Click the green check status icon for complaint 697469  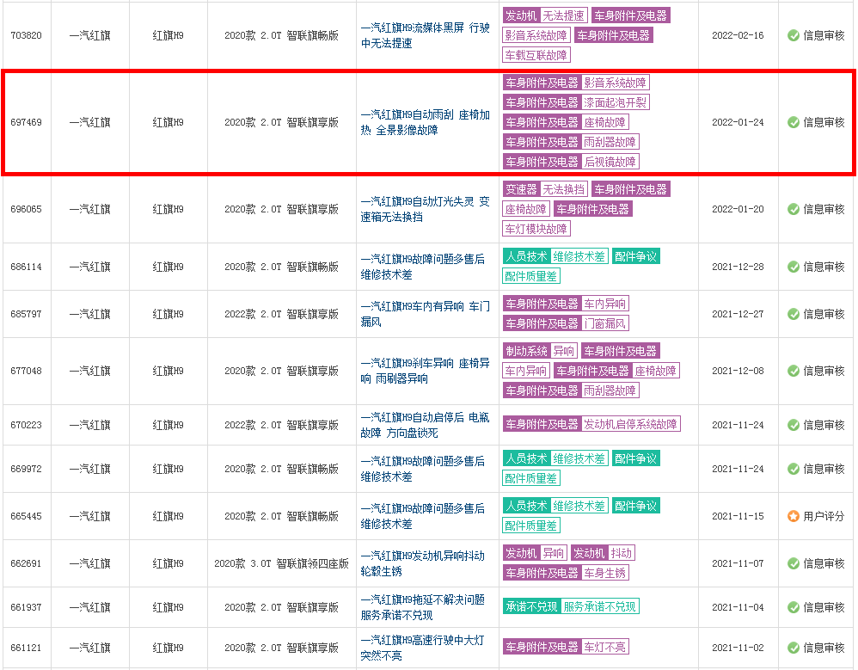[793, 122]
